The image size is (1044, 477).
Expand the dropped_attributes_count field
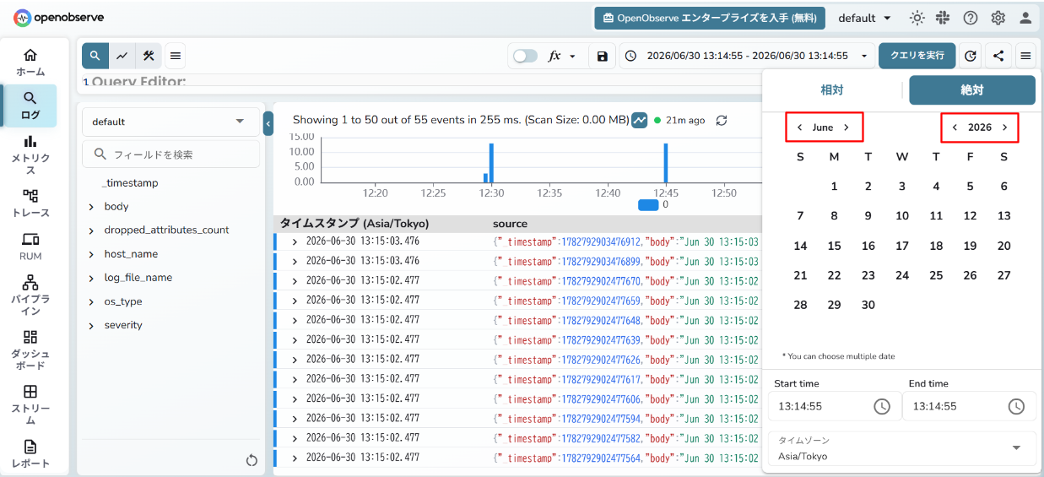91,230
